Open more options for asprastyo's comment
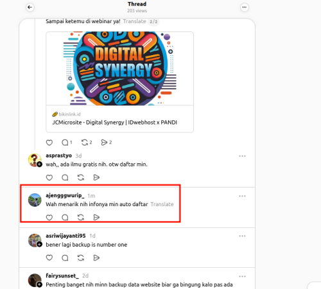Image resolution: width=321 pixels, height=289 pixels. click(242, 156)
